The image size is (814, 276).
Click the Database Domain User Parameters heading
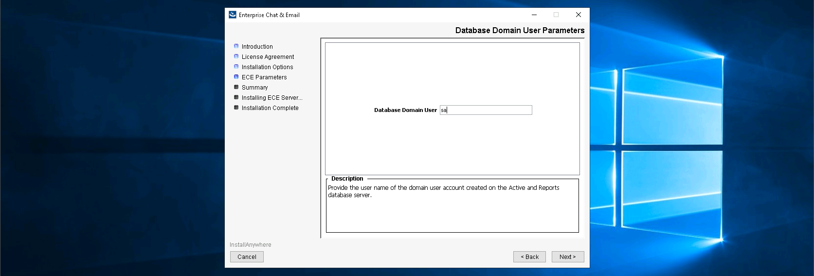click(x=520, y=30)
